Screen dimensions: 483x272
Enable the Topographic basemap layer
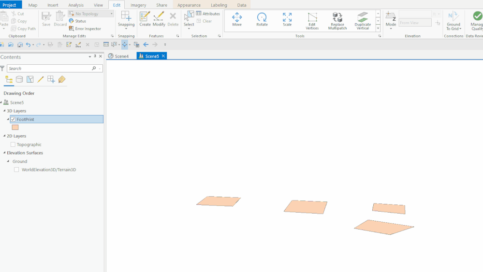tap(13, 144)
